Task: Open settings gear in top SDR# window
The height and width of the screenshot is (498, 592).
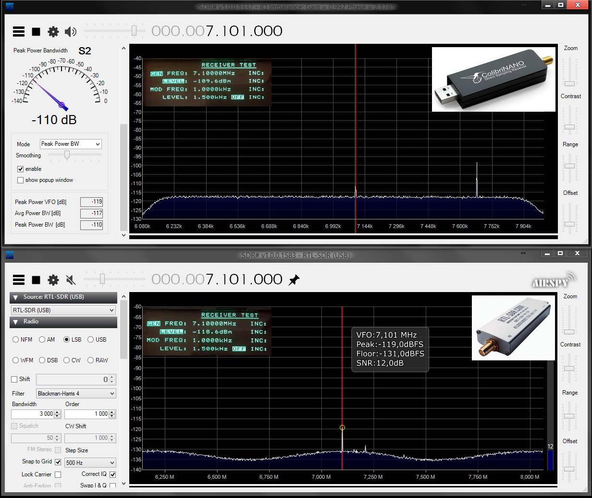Action: (x=53, y=32)
